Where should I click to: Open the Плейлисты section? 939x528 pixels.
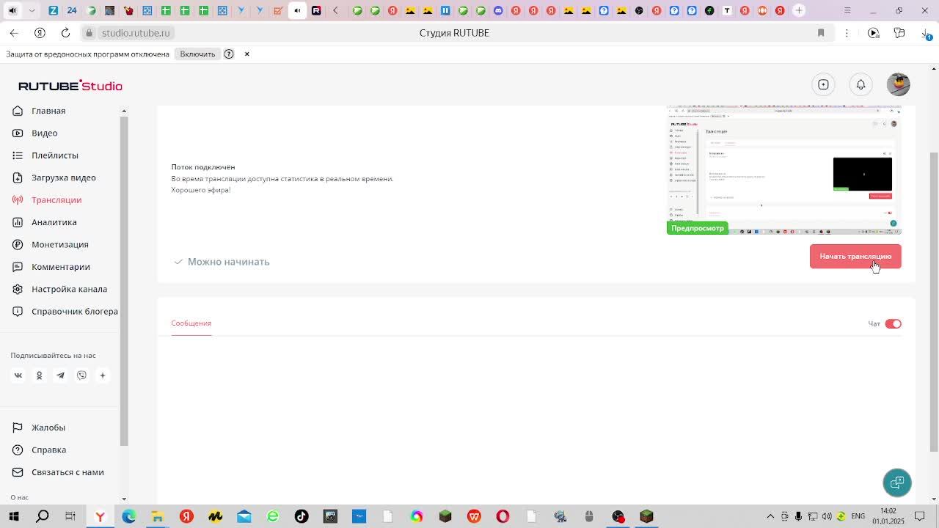(x=54, y=155)
